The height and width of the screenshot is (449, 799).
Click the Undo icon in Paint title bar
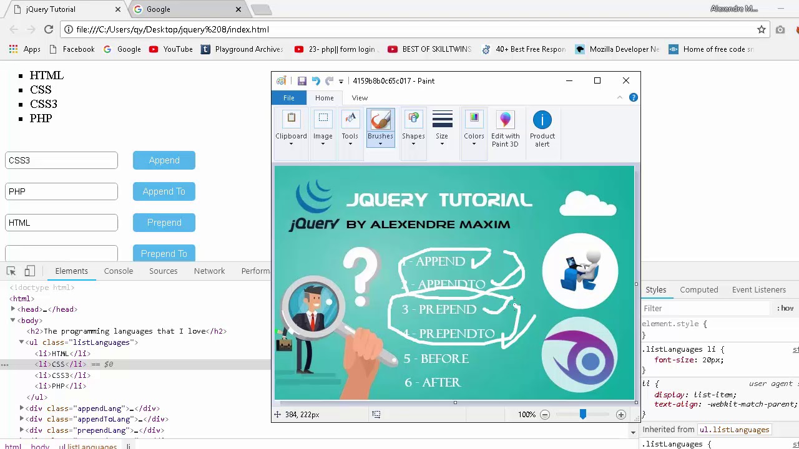316,80
